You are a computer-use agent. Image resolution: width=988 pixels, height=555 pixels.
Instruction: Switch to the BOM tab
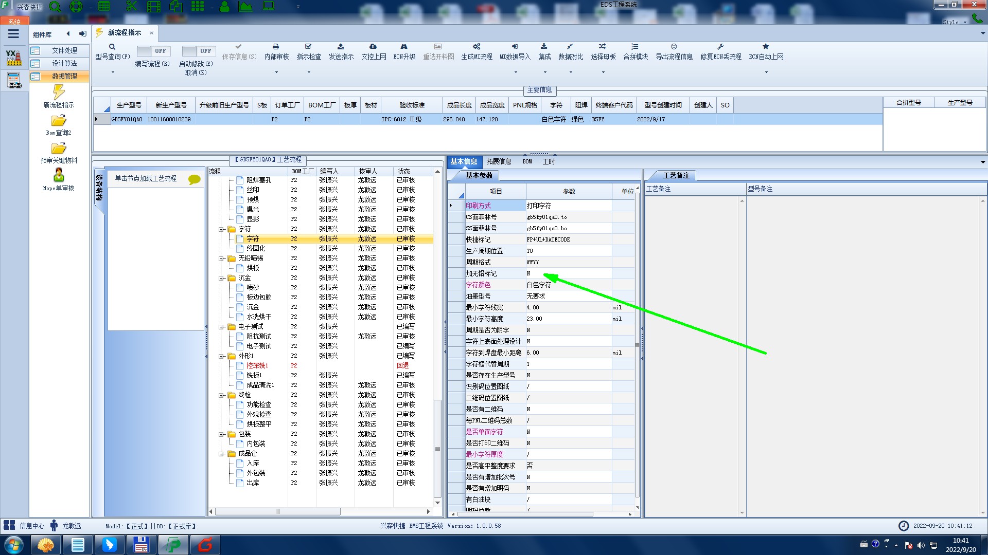(x=527, y=161)
